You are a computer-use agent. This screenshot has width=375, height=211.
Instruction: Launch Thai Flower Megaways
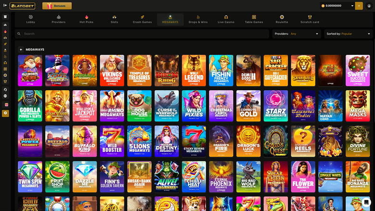click(x=303, y=176)
